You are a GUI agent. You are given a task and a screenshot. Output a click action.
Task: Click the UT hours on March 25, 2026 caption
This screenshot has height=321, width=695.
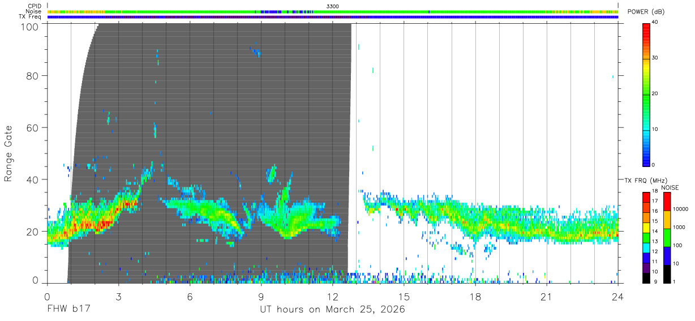coord(332,310)
